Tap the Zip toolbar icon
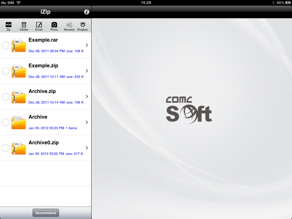The width and height of the screenshot is (292, 219). tap(8, 25)
